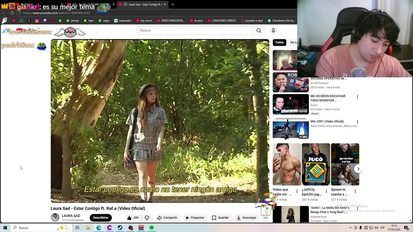This screenshot has height=232, width=413.
Task: Show hidden system tray icons
Action: click(350, 228)
